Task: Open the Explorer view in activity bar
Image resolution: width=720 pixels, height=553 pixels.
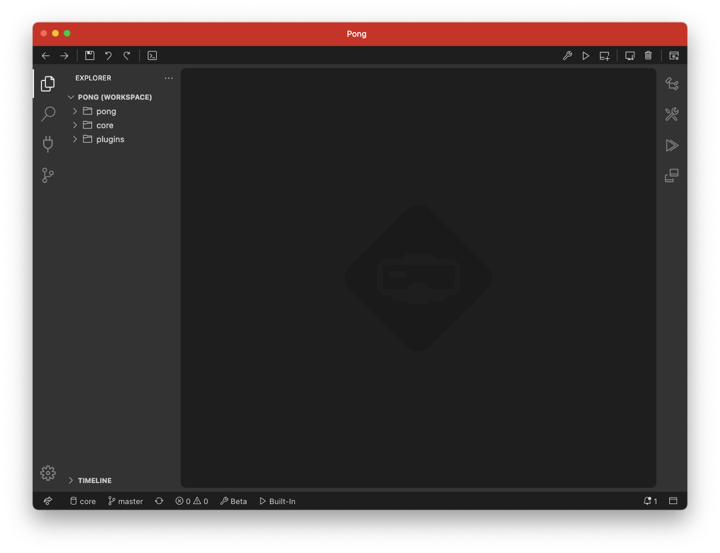Action: pos(48,83)
